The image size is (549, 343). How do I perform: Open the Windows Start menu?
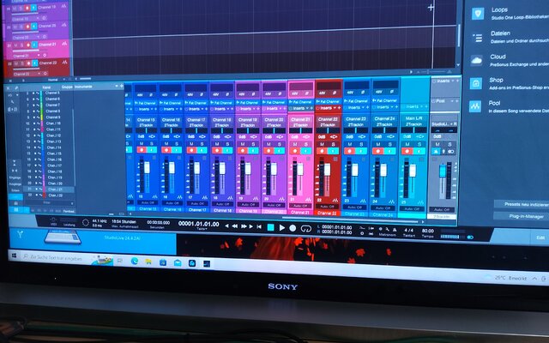pyautogui.click(x=14, y=256)
